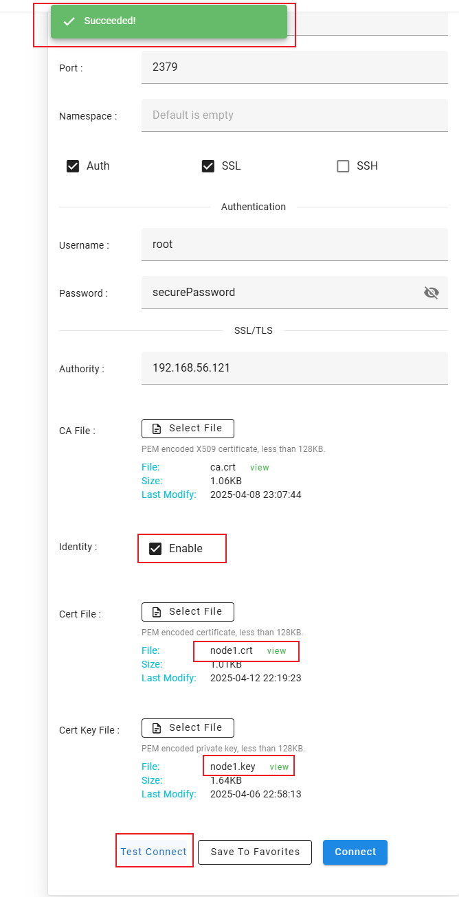Click the Username field containing root
Screen dimensions: 459x897
pyautogui.click(x=295, y=245)
